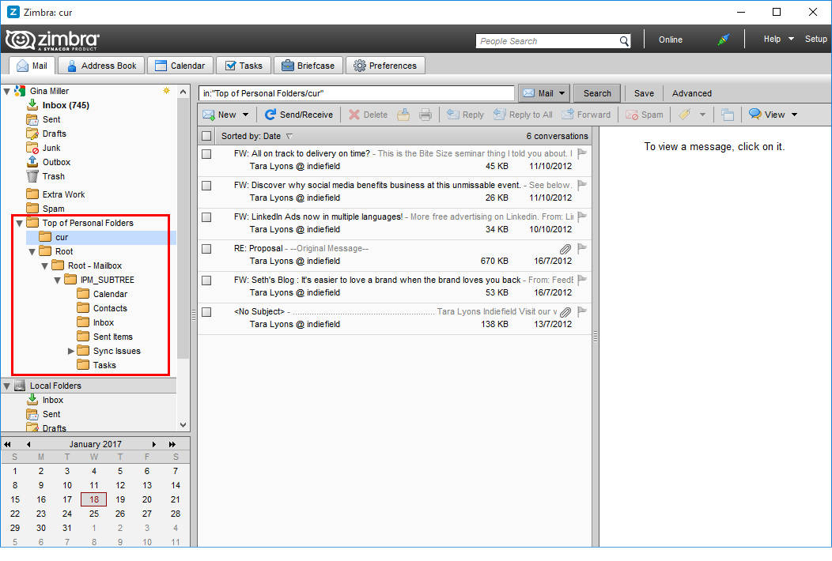This screenshot has height=561, width=832.
Task: Flag the RE: Proposal message
Action: pyautogui.click(x=582, y=248)
